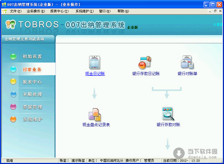Click the cyan orb beside 日常业务
Image resolution: width=224 pixels, height=164 pixels.
(x=13, y=69)
